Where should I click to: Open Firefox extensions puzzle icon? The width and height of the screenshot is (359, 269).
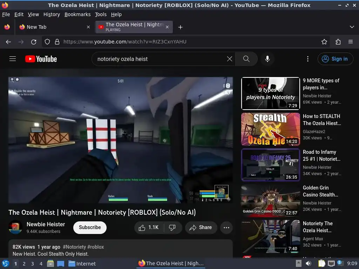click(338, 42)
